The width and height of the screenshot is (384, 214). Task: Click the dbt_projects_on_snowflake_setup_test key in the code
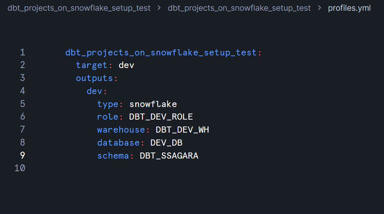[161, 52]
